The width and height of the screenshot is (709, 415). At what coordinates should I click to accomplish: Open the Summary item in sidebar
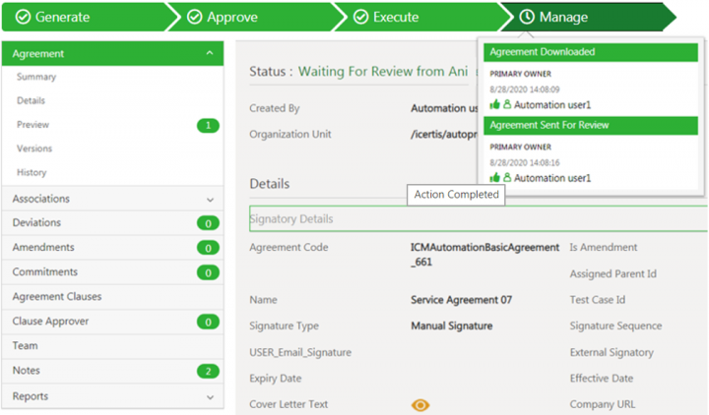36,77
